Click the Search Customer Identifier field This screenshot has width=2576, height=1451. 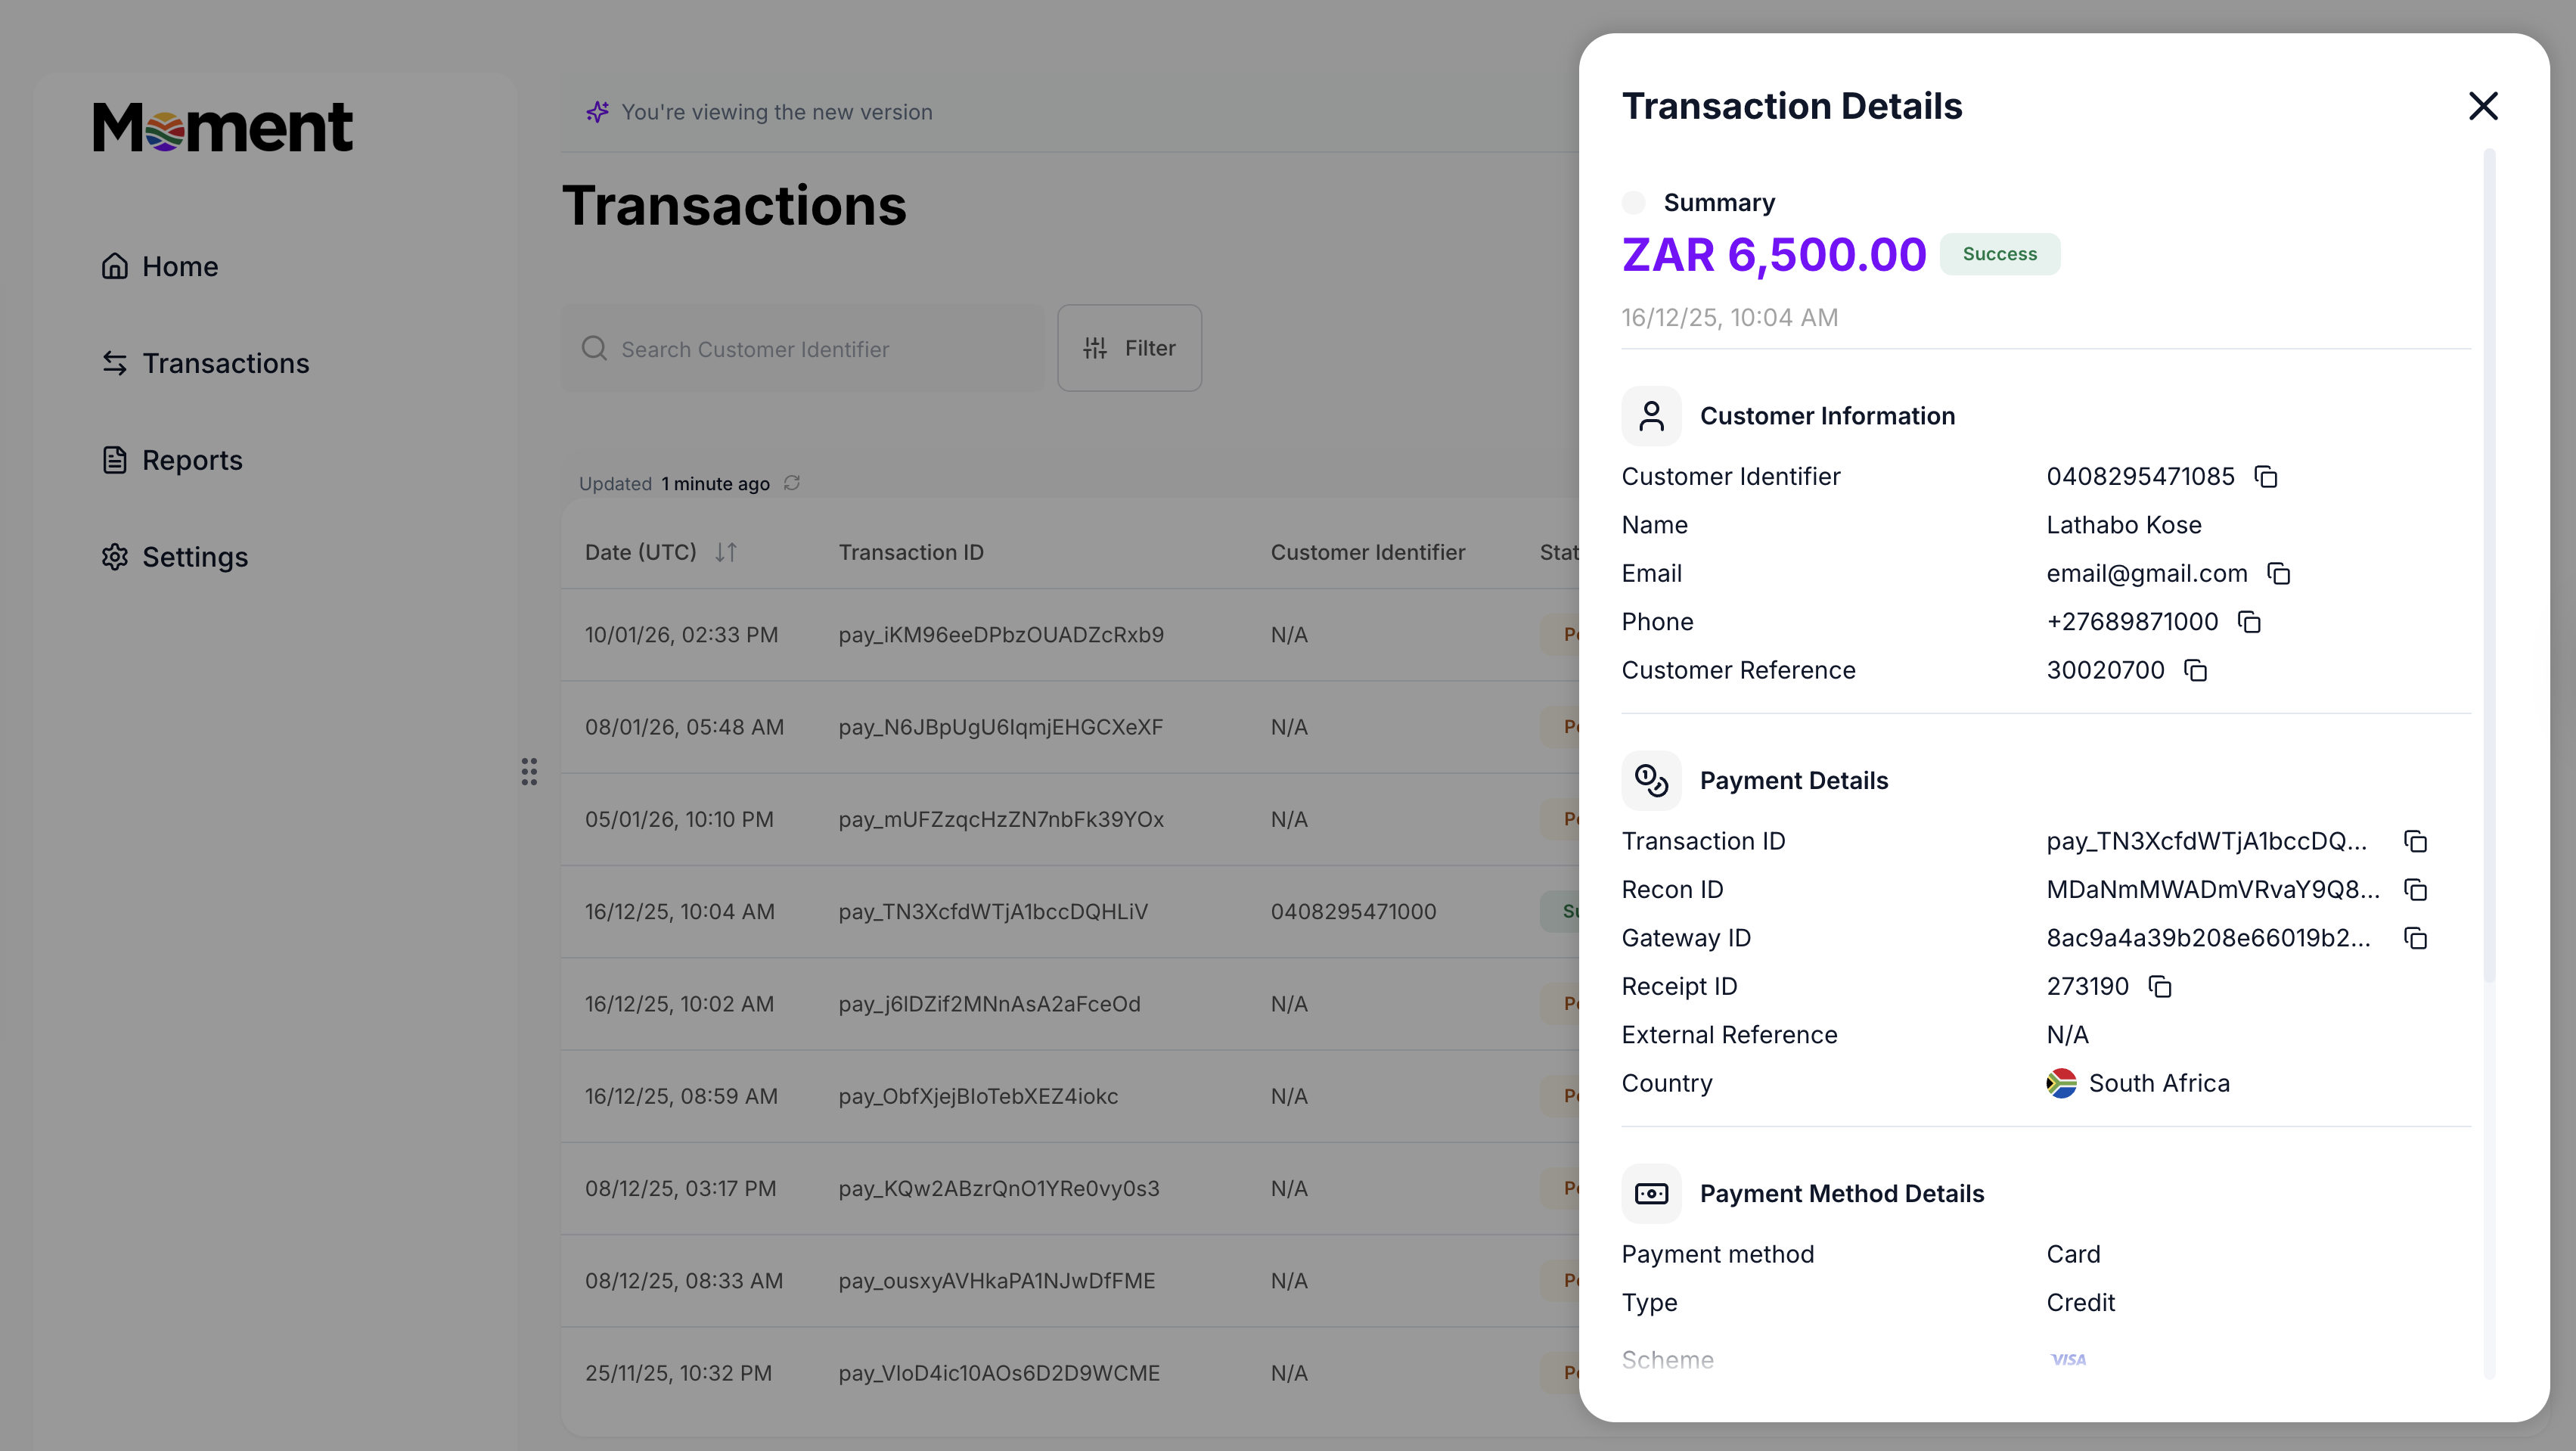(800, 348)
